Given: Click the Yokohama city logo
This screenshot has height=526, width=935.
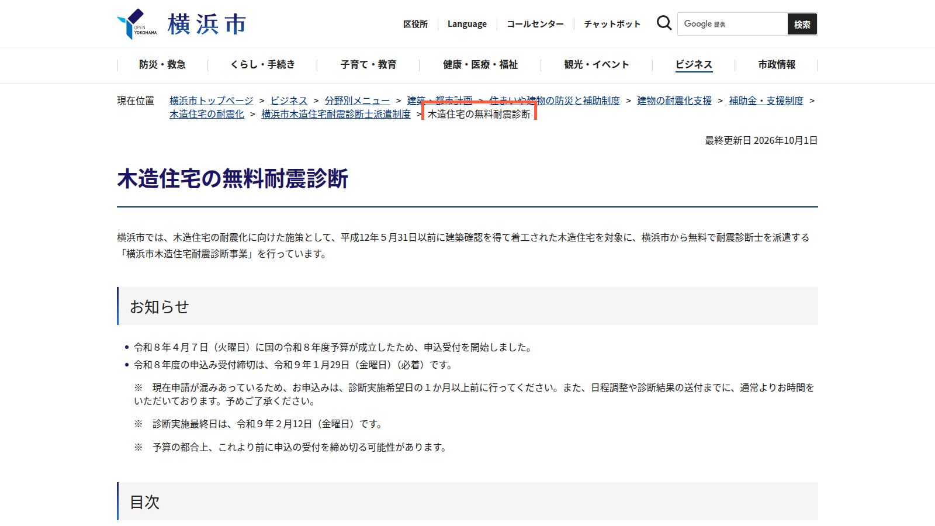Looking at the screenshot, I should click(181, 24).
